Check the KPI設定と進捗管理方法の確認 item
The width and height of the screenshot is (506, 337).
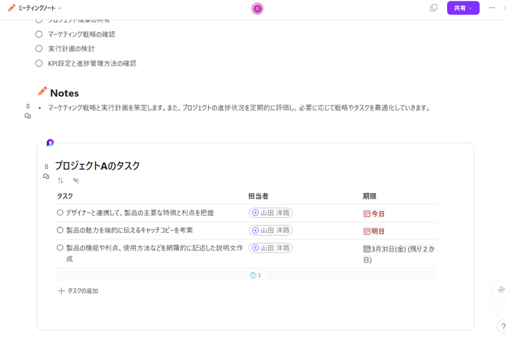click(x=39, y=63)
